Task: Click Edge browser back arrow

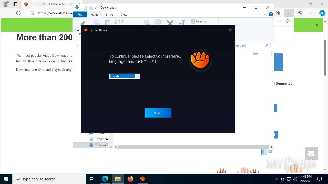Action: click(7, 13)
